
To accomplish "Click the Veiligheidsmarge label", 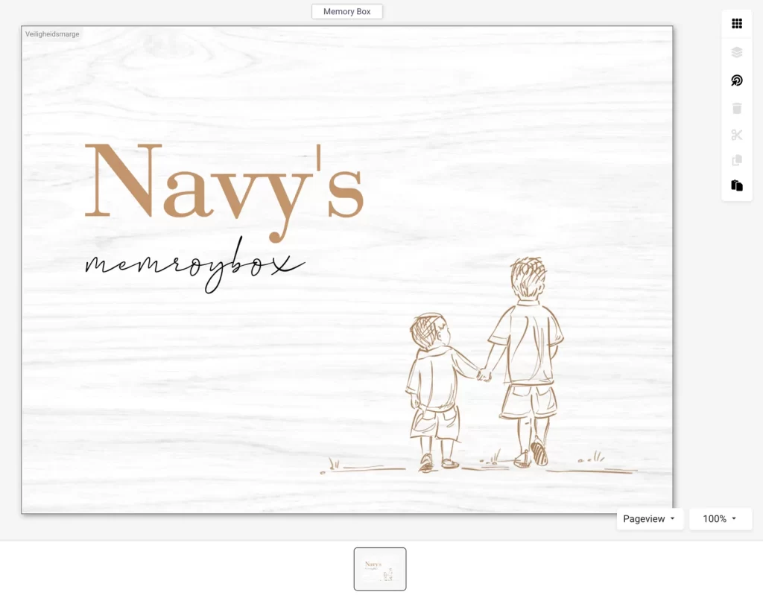I will click(52, 34).
